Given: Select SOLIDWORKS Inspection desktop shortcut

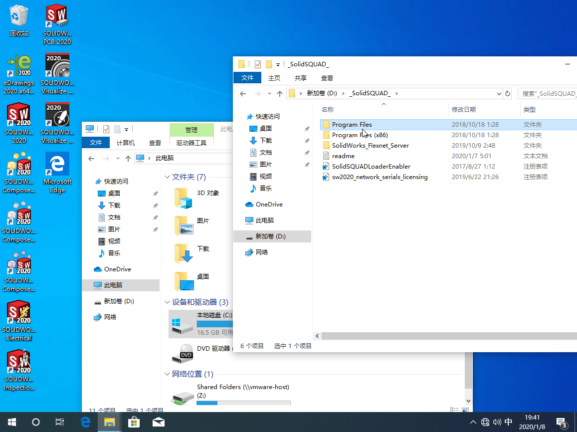Looking at the screenshot, I should click(x=19, y=371).
